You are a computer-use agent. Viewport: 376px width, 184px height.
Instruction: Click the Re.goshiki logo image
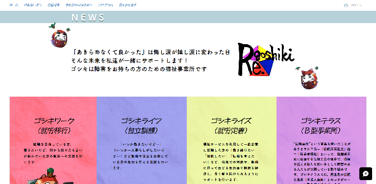click(x=266, y=59)
